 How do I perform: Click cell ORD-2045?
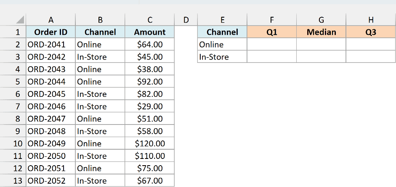click(51, 94)
